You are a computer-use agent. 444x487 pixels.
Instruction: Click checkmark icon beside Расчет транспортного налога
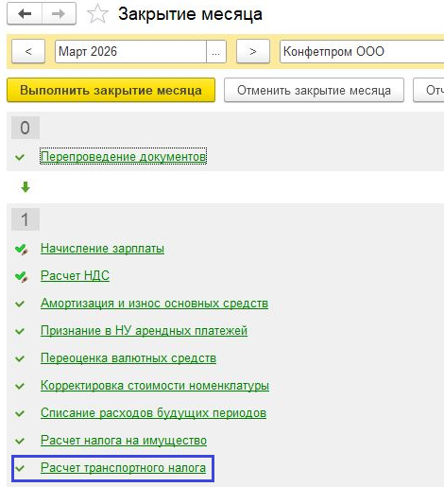pyautogui.click(x=20, y=468)
